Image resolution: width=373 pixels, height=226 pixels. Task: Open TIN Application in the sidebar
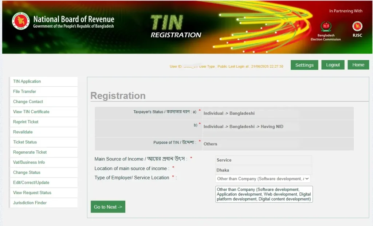point(27,82)
